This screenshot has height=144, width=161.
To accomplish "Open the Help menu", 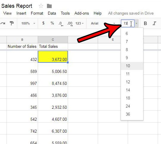I will 97,13.
